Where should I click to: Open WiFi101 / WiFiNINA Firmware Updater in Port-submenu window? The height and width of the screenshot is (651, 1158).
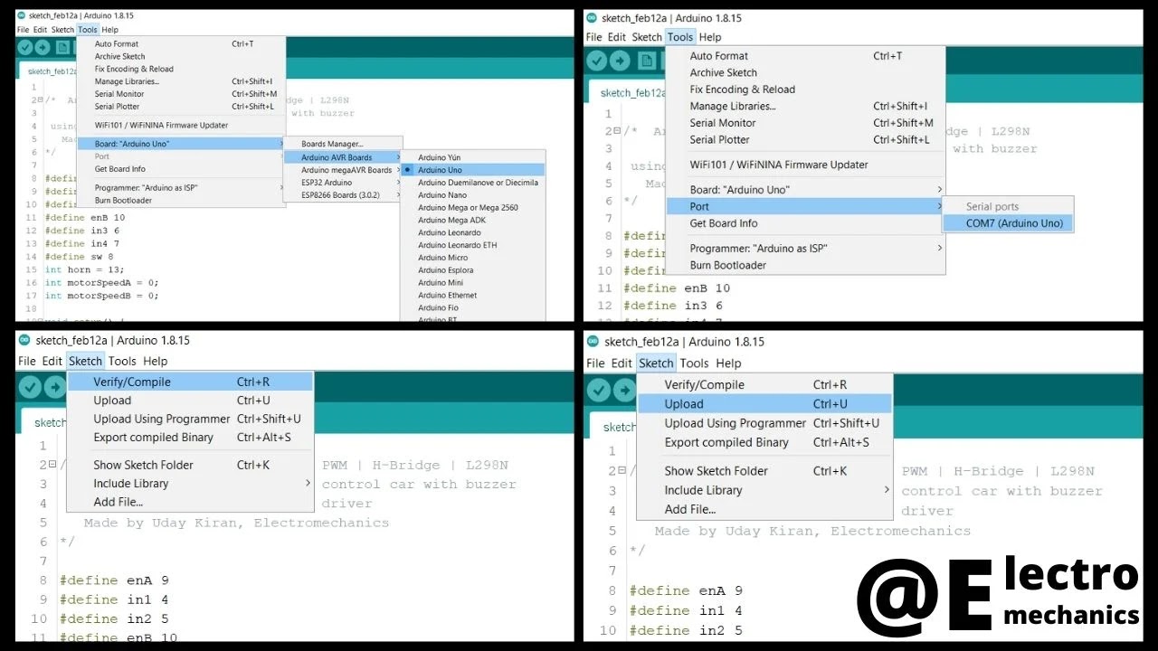779,165
